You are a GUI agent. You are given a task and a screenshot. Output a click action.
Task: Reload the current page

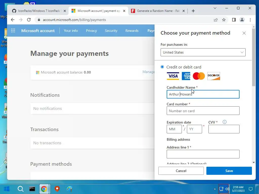click(x=29, y=20)
